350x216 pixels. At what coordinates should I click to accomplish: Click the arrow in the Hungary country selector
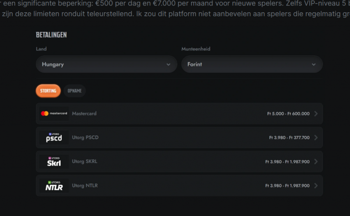pos(168,65)
